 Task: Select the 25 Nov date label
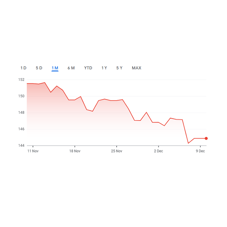[117, 151]
